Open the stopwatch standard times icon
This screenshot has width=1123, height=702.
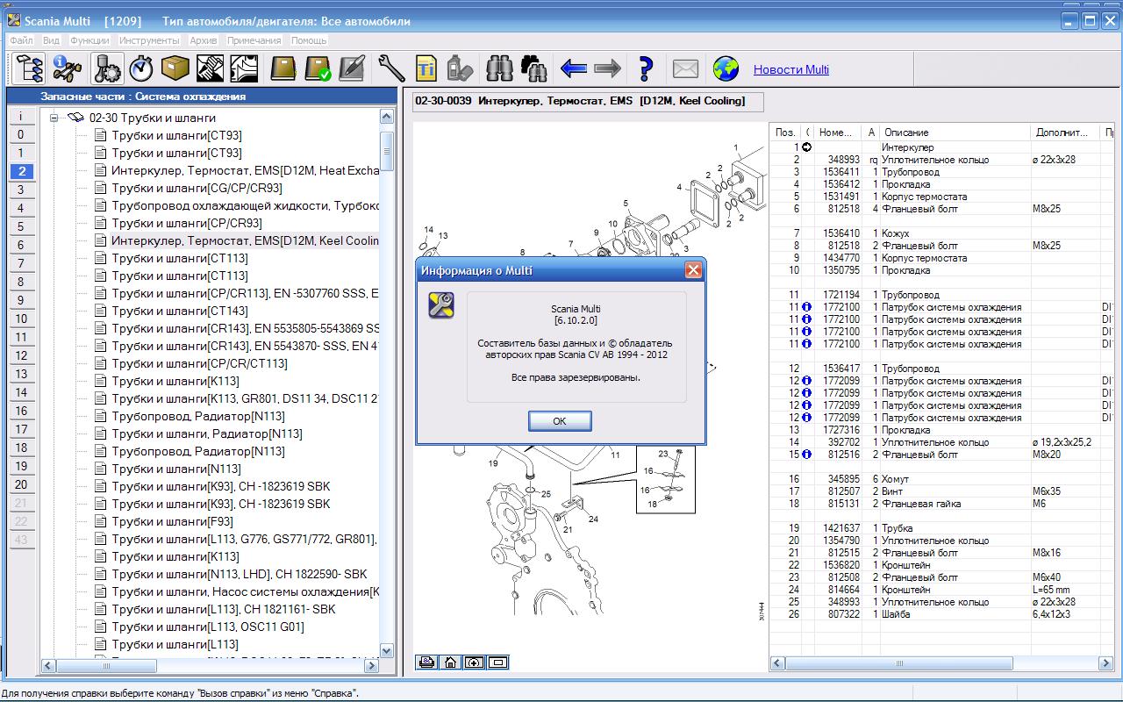click(141, 68)
